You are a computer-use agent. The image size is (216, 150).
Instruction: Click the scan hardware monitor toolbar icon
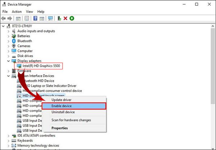pyautogui.click(x=50, y=18)
